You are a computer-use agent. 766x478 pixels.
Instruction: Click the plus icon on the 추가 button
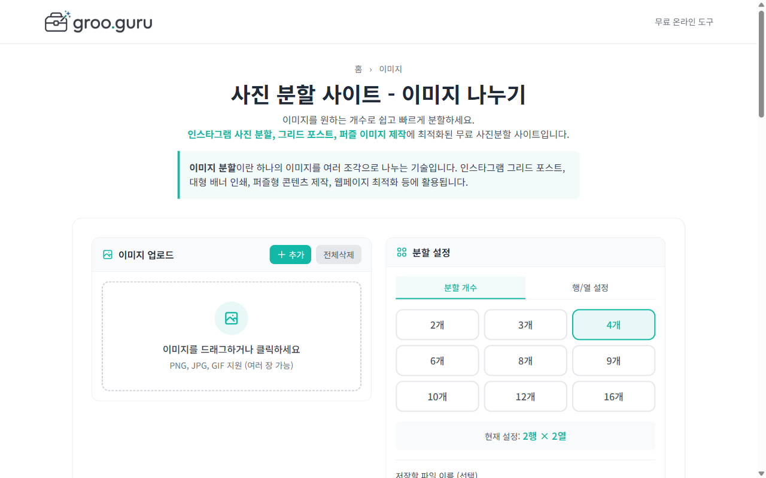[281, 255]
